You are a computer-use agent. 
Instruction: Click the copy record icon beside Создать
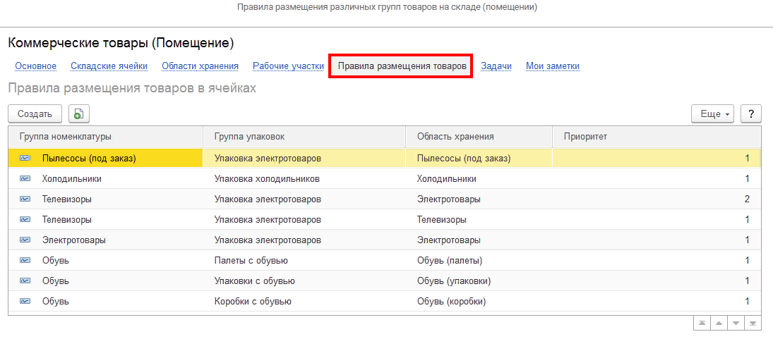click(x=78, y=113)
